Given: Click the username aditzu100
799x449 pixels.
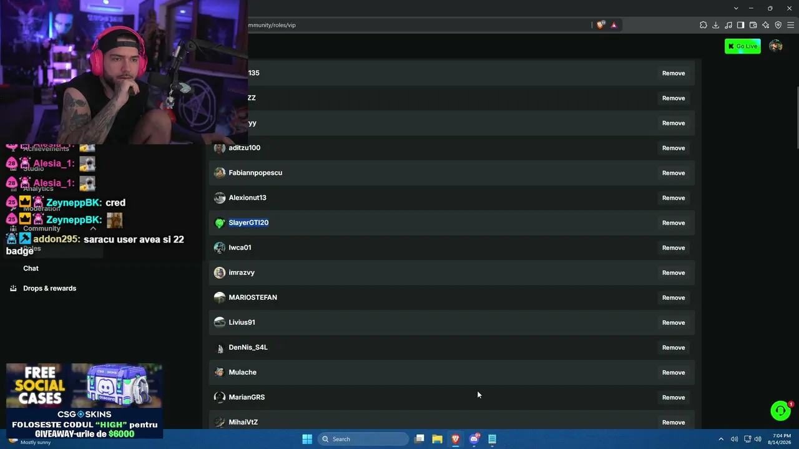Looking at the screenshot, I should point(245,148).
